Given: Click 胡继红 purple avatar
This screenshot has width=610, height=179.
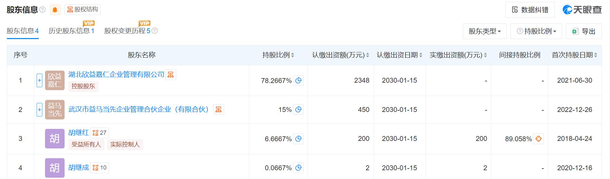Looking at the screenshot, I should coord(55,139).
